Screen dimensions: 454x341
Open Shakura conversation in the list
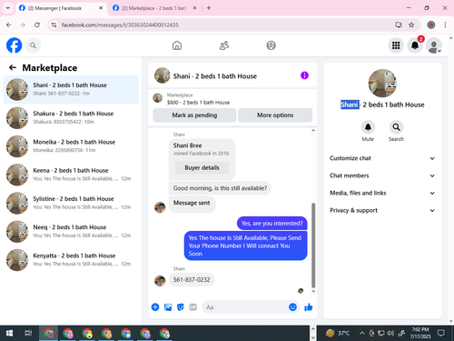click(71, 117)
